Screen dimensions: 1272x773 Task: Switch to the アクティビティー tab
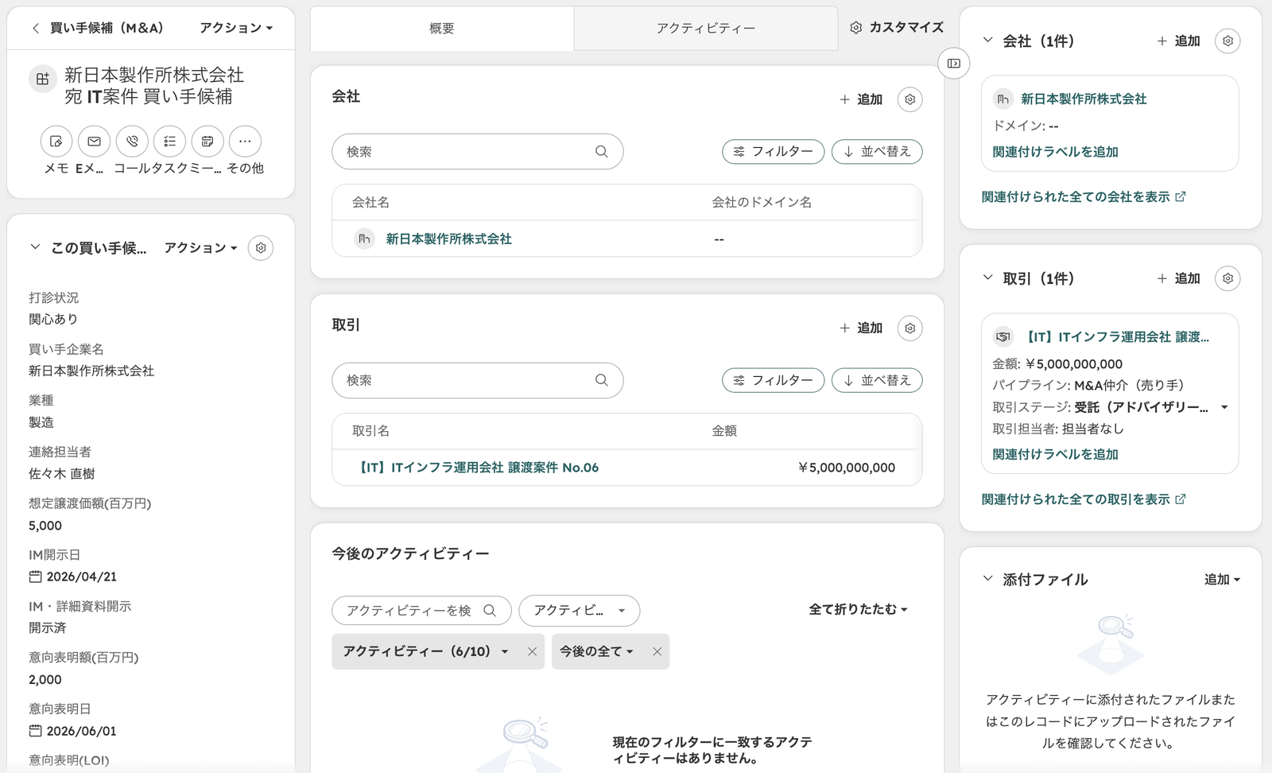(x=706, y=29)
